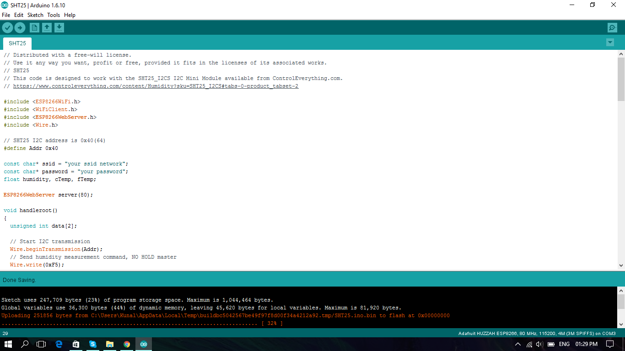The height and width of the screenshot is (351, 625).
Task: Show hidden system tray icons chevron
Action: point(518,344)
